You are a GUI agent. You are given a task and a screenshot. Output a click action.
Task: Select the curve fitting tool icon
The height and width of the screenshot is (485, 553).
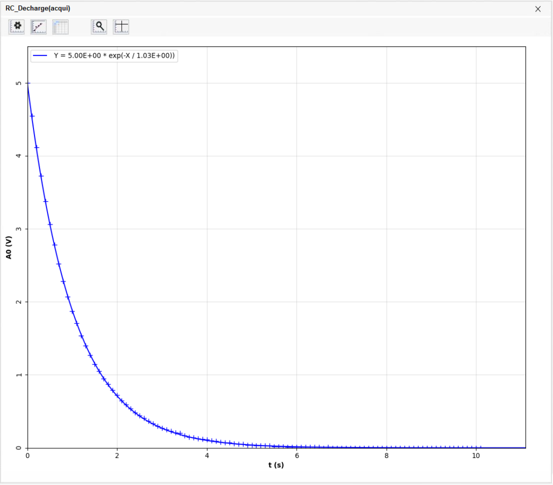38,26
